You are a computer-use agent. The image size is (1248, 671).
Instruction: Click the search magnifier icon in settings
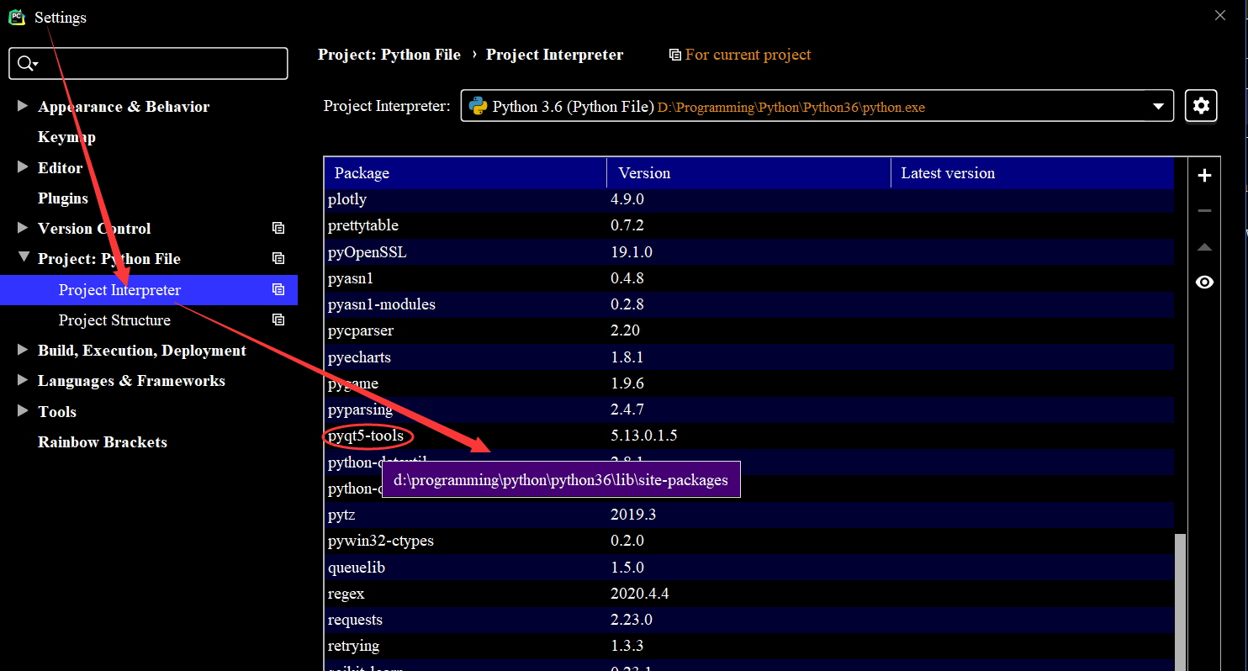[28, 64]
